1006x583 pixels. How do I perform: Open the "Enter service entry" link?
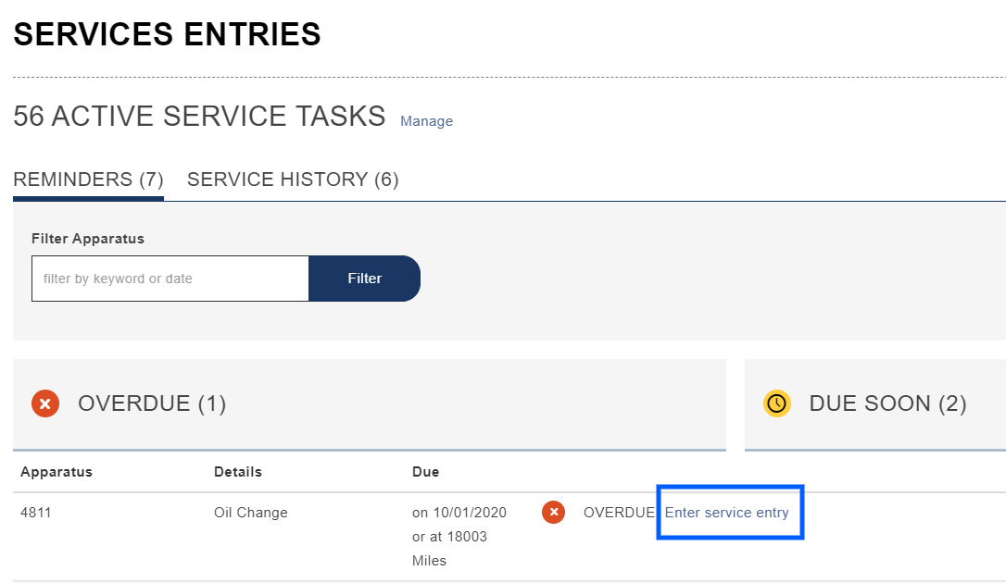pos(728,512)
